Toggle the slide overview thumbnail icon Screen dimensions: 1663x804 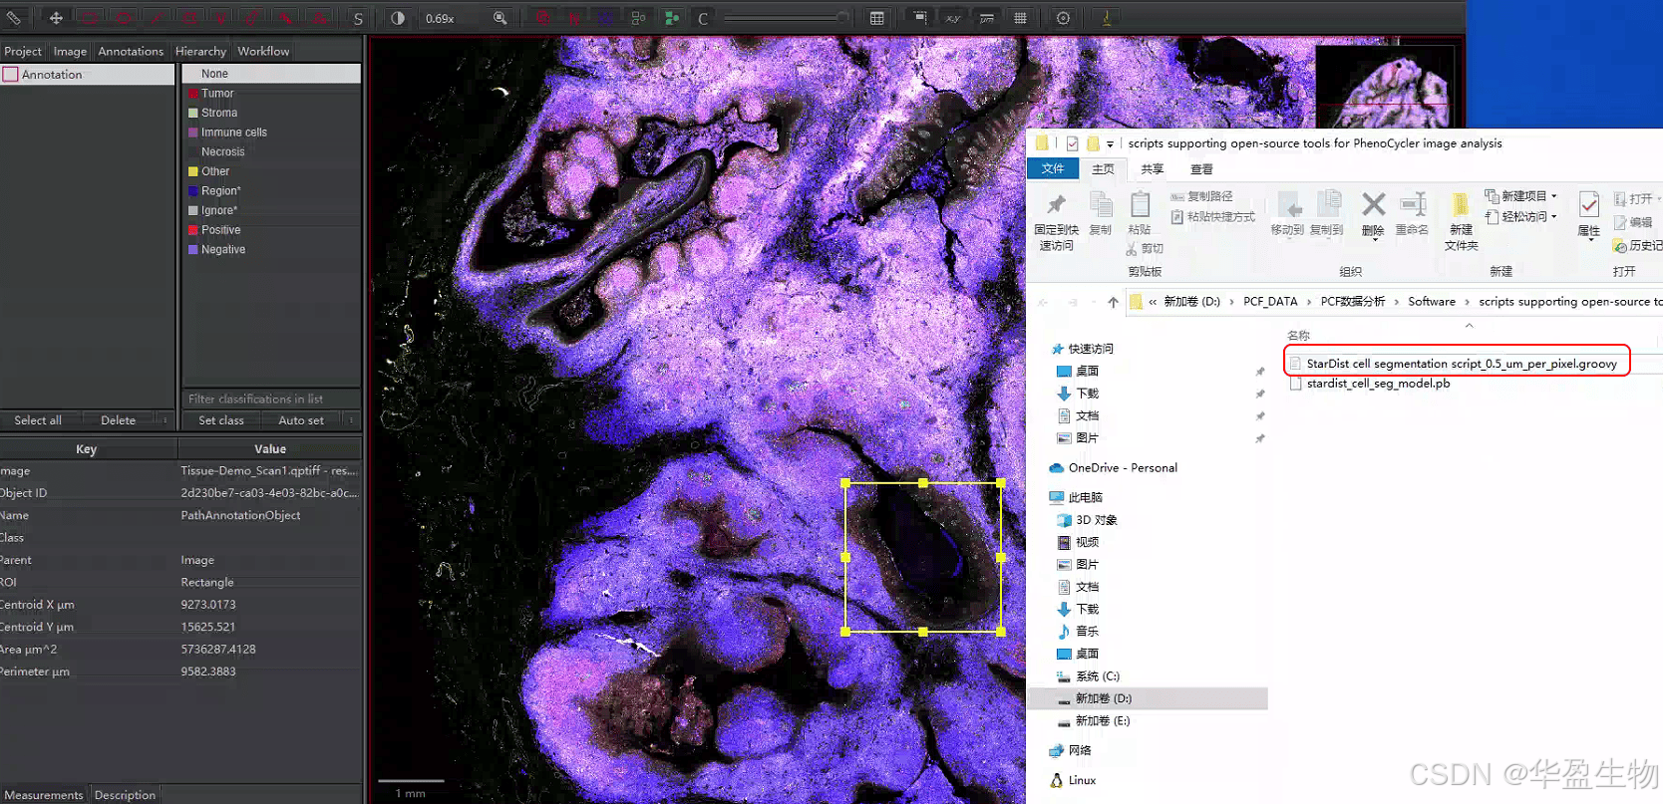(920, 18)
